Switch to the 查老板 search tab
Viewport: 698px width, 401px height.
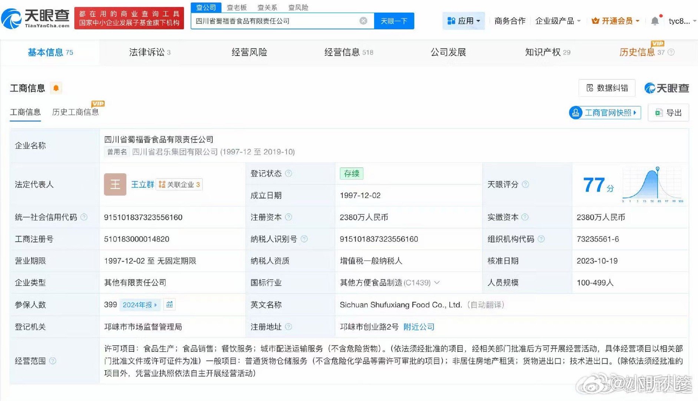pos(236,7)
